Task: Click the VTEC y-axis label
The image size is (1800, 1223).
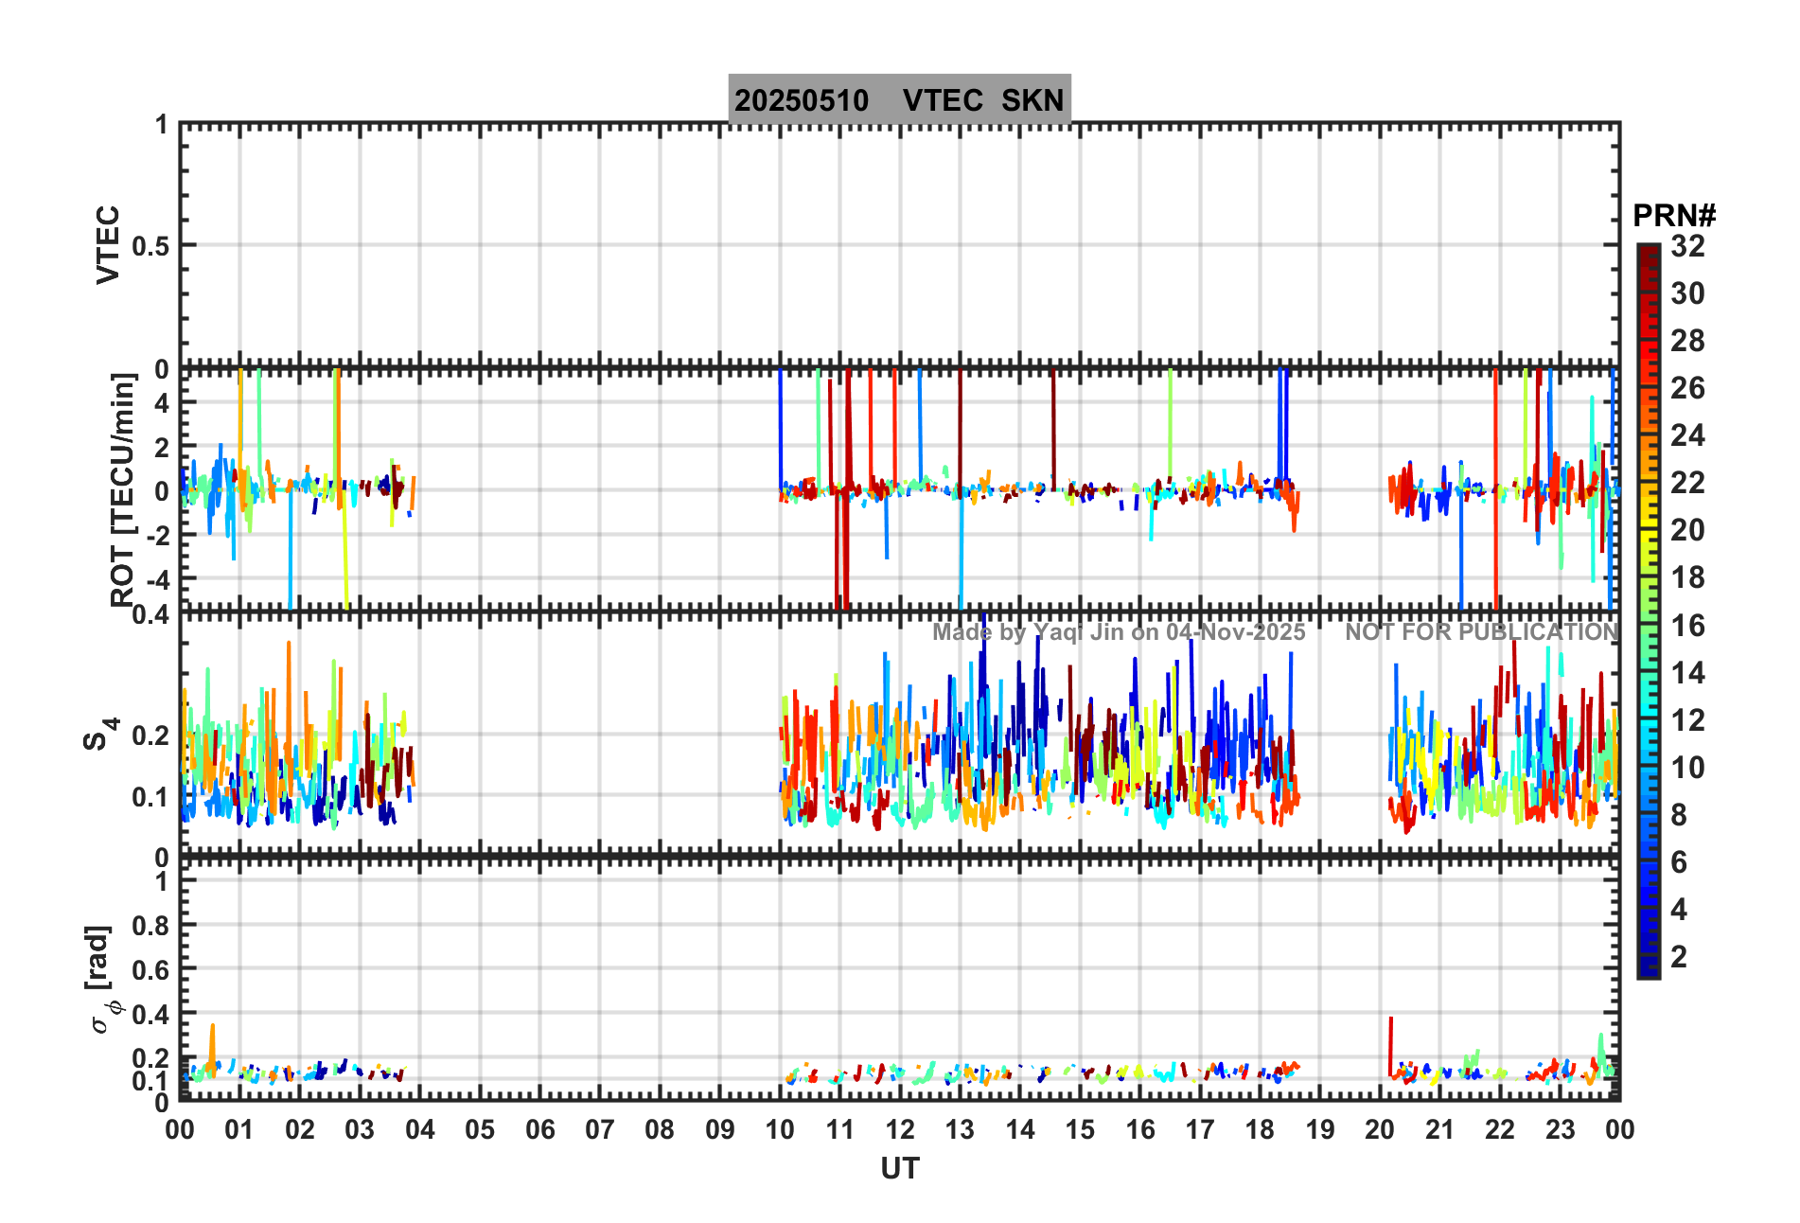Action: pos(109,244)
